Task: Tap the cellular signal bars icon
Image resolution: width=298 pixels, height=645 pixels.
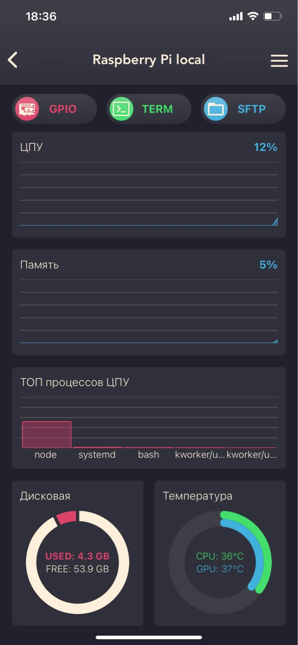Action: [x=236, y=16]
